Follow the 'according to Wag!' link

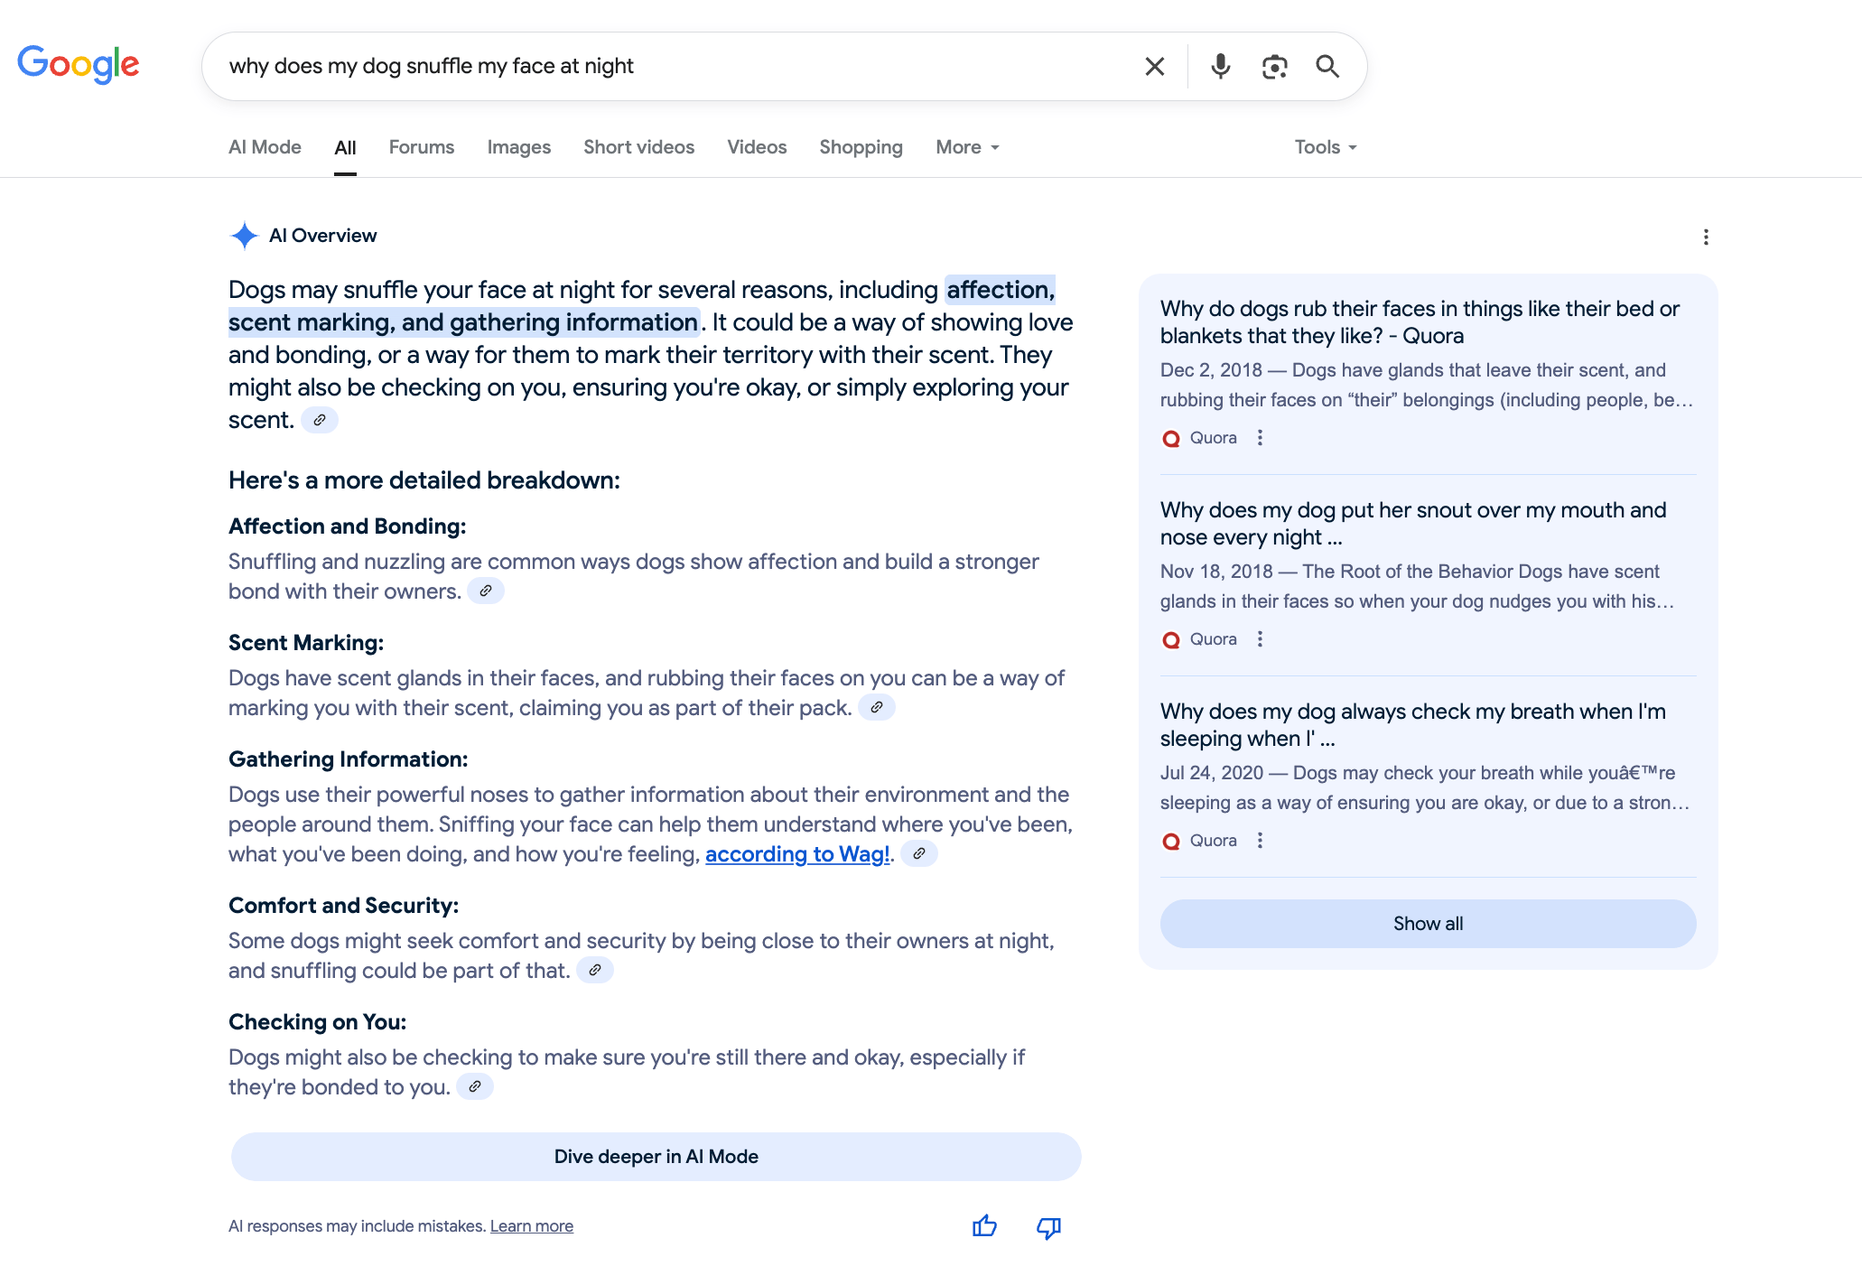797,853
